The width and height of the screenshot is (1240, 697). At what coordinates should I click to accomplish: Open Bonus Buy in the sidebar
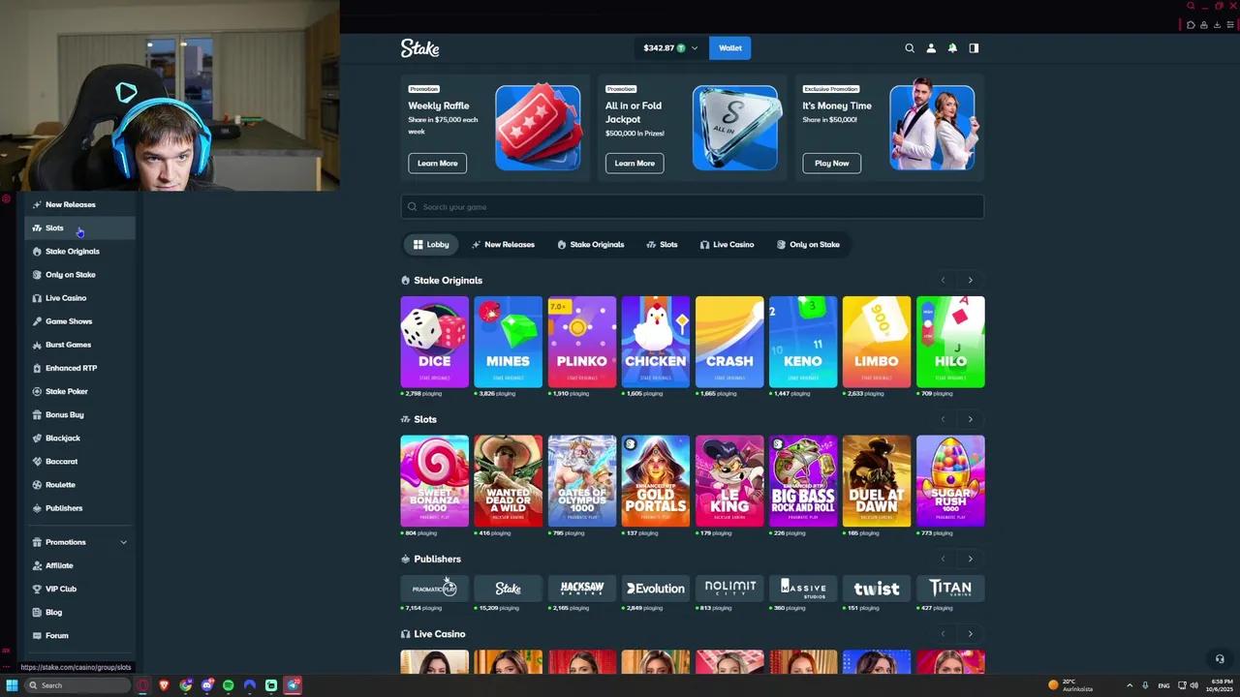click(80, 414)
